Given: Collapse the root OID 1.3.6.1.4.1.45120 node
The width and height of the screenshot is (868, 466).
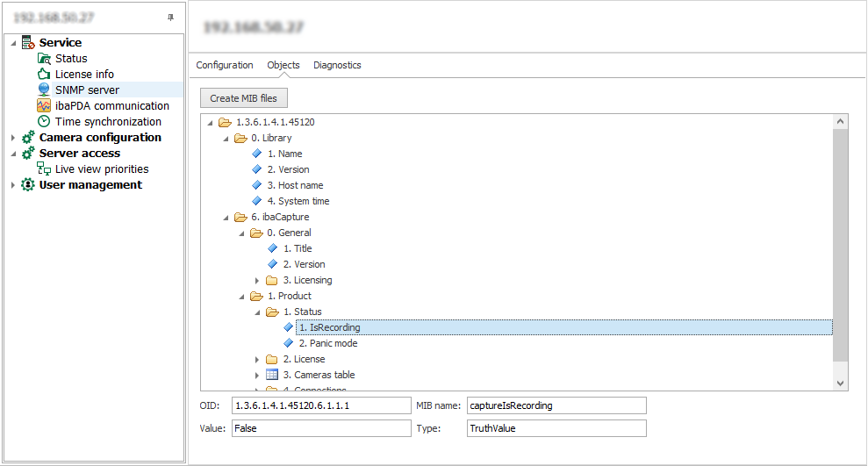Looking at the screenshot, I should click(211, 123).
